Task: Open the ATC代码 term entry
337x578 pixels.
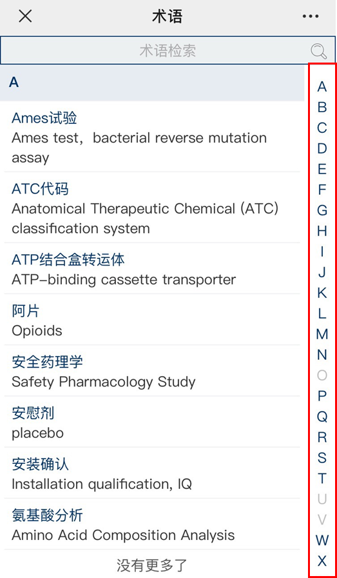Action: [152, 208]
